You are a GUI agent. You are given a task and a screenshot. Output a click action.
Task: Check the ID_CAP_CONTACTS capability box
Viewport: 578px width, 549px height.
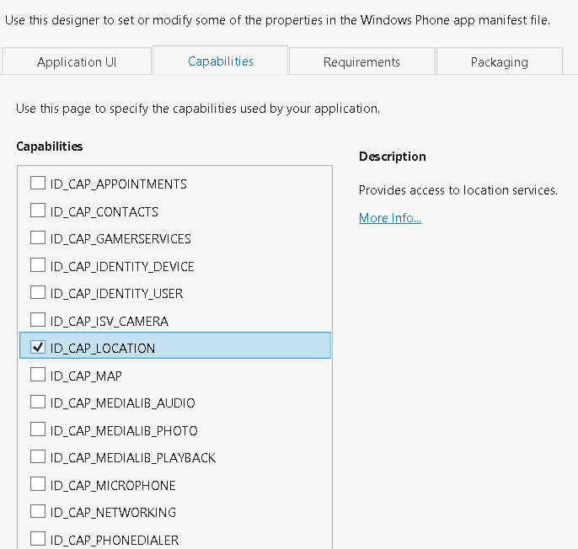[x=38, y=211]
